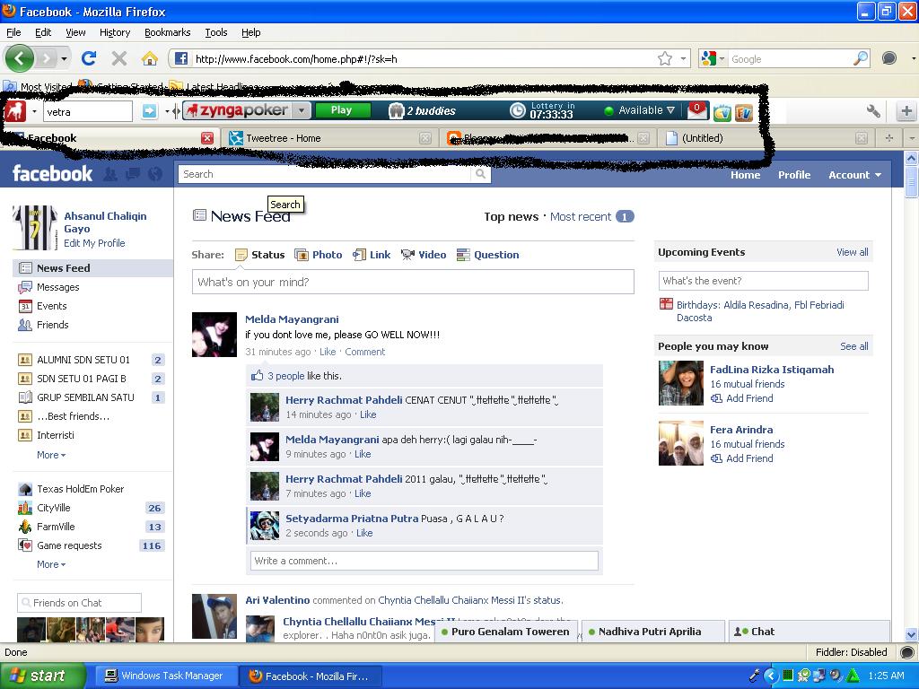
Task: Open Windows Start menu
Action: tap(41, 676)
